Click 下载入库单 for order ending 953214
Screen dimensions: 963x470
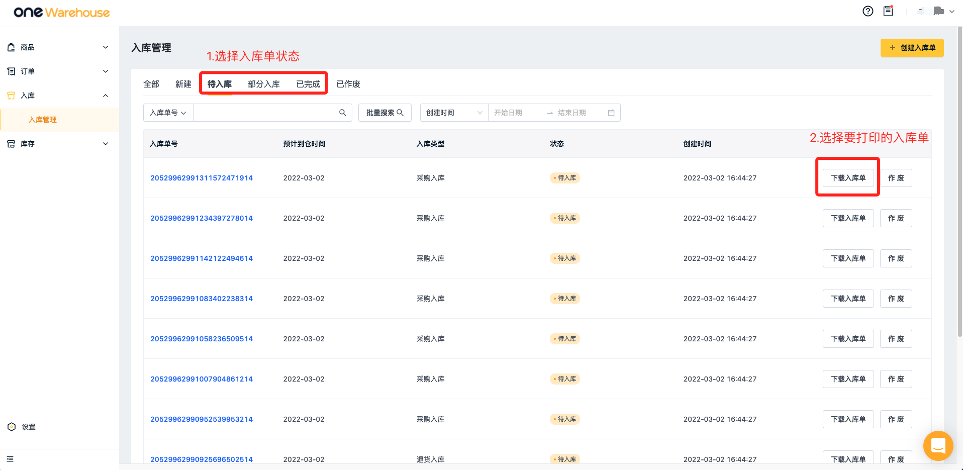[848, 419]
